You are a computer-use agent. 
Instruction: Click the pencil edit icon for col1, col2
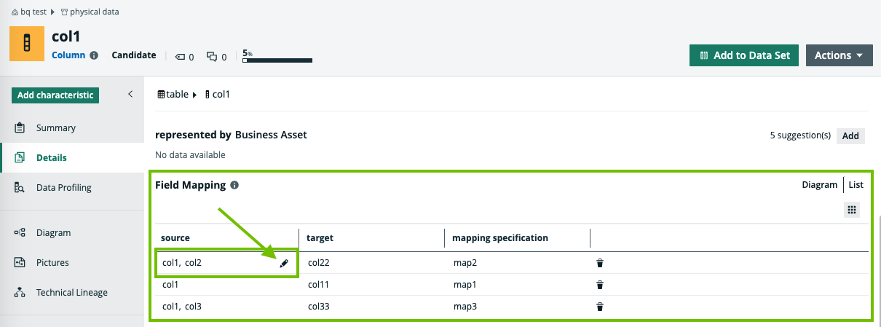284,264
